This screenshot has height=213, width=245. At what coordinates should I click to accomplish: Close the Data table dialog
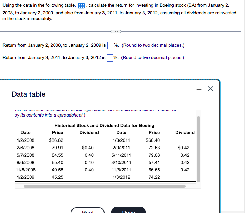tap(211, 89)
